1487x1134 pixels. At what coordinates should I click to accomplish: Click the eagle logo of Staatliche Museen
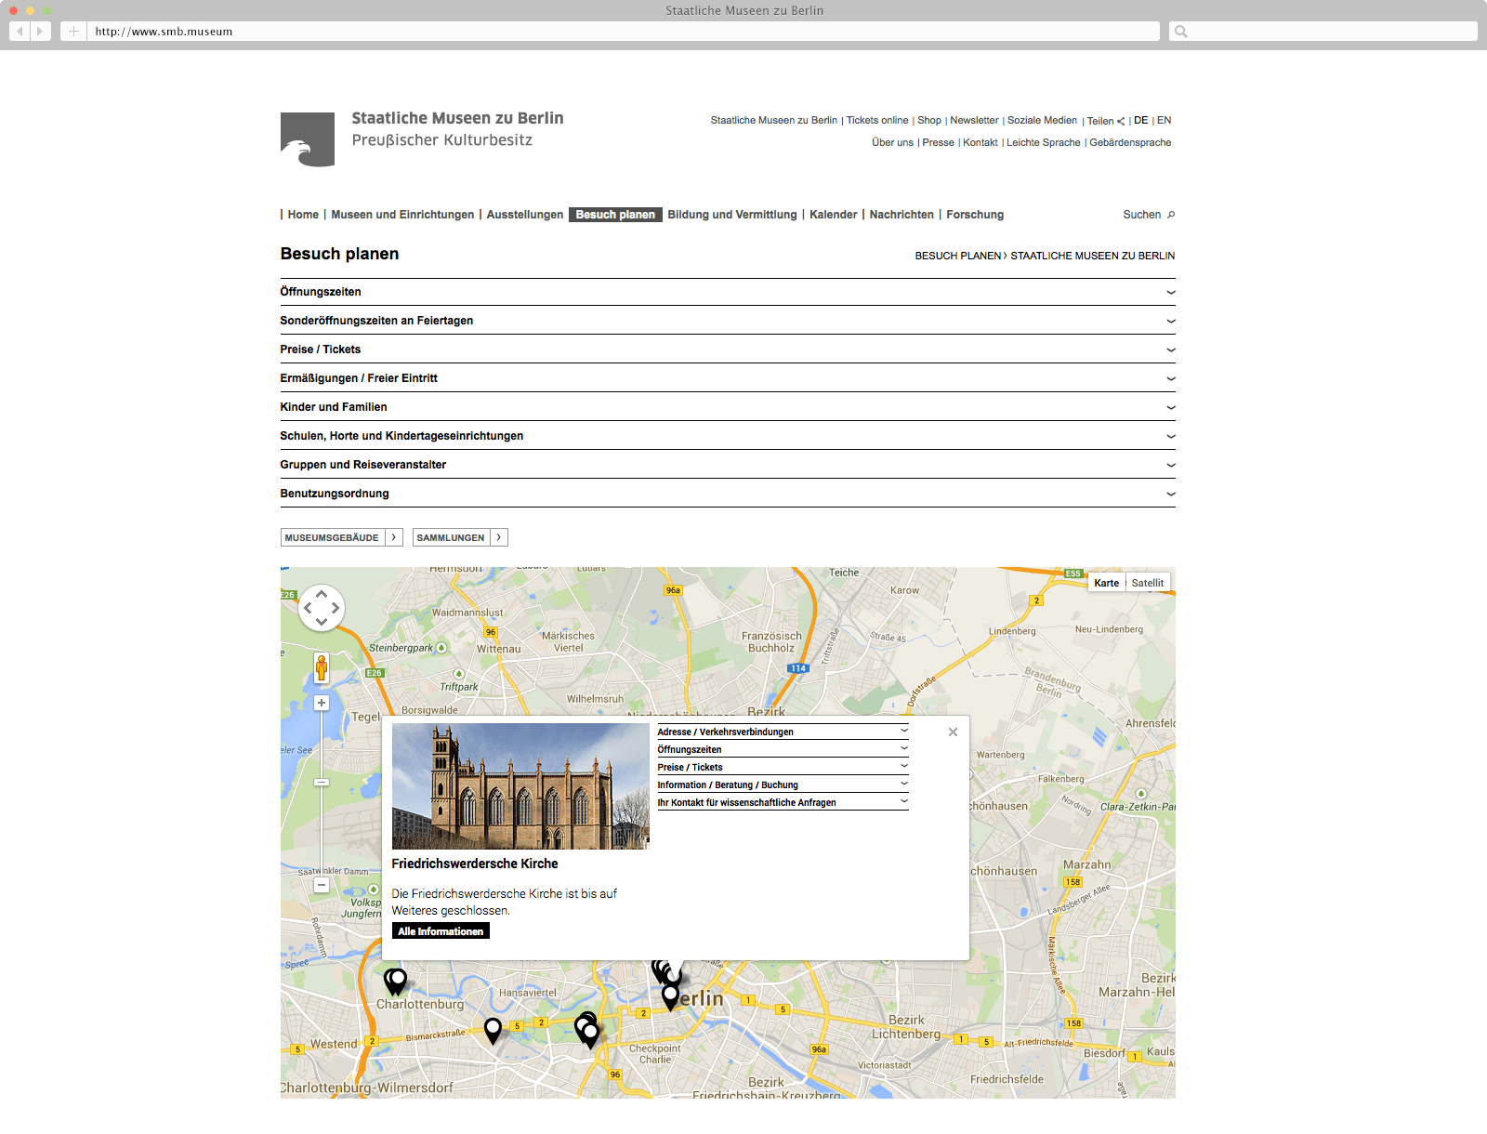308,139
